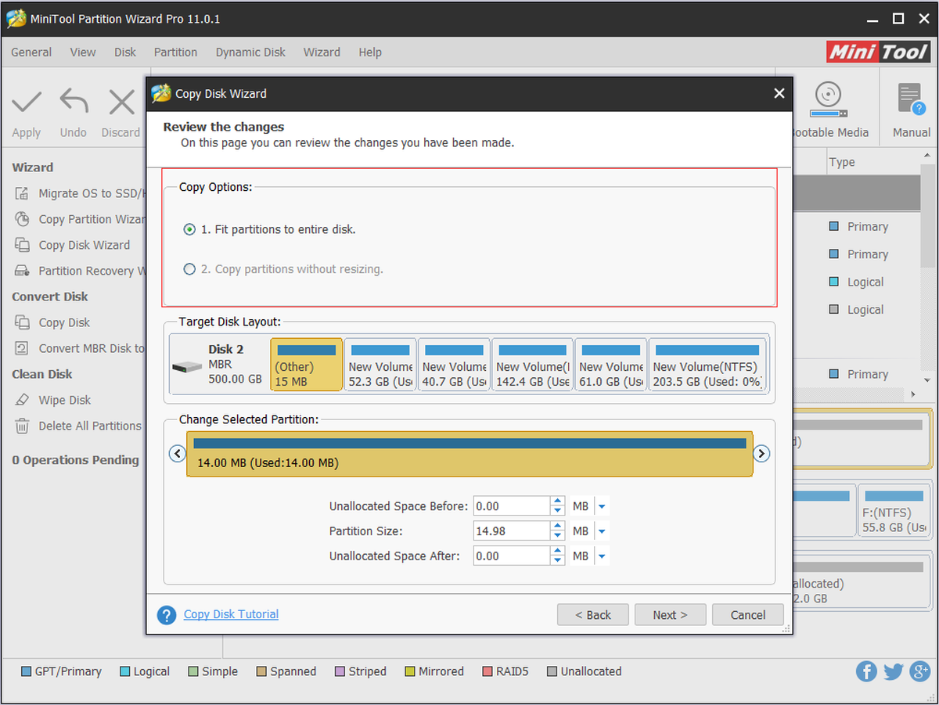
Task: Click Partition Recovery Wizard sidebar icon
Action: tap(23, 271)
